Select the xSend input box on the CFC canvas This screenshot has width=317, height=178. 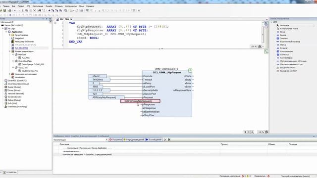98,76
